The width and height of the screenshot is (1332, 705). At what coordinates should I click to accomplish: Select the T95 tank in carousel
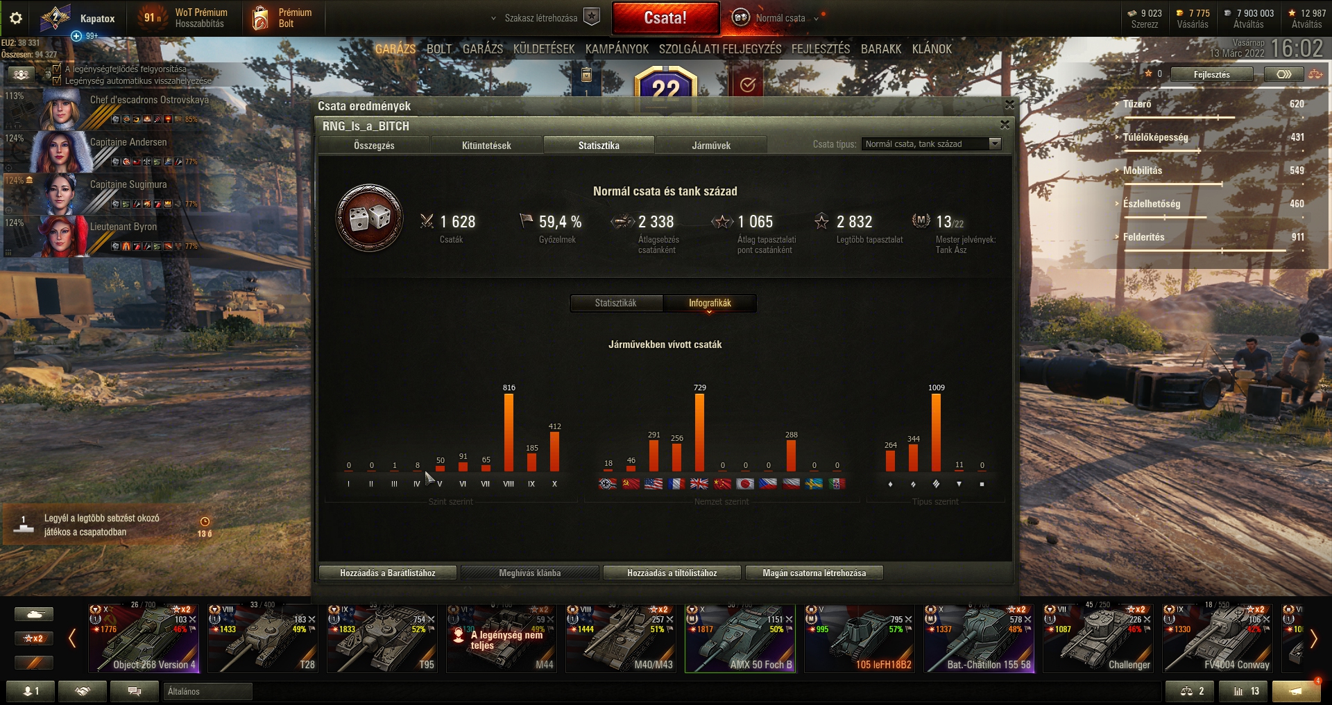382,638
